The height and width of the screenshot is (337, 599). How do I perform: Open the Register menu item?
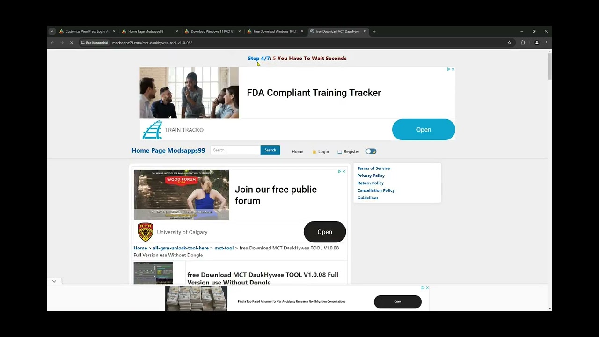pos(348,151)
